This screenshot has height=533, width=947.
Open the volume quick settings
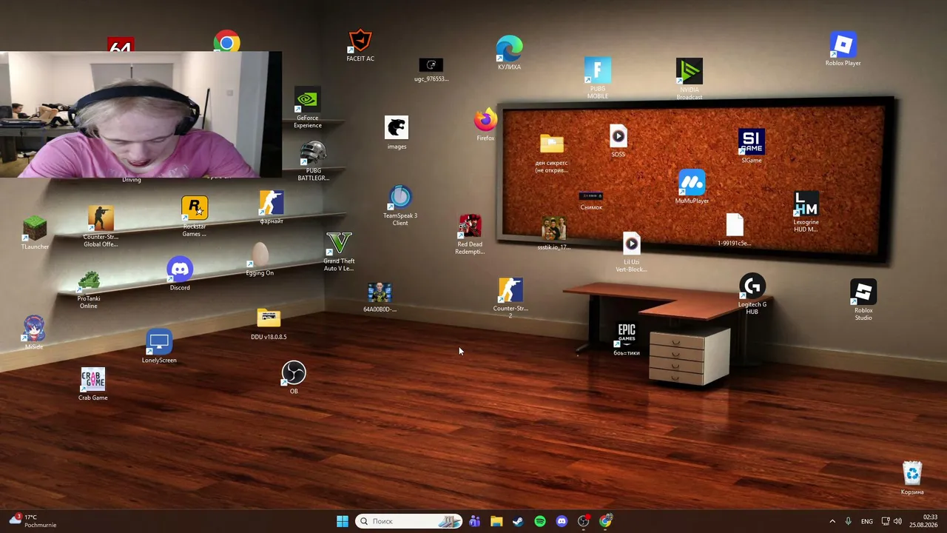click(x=897, y=521)
